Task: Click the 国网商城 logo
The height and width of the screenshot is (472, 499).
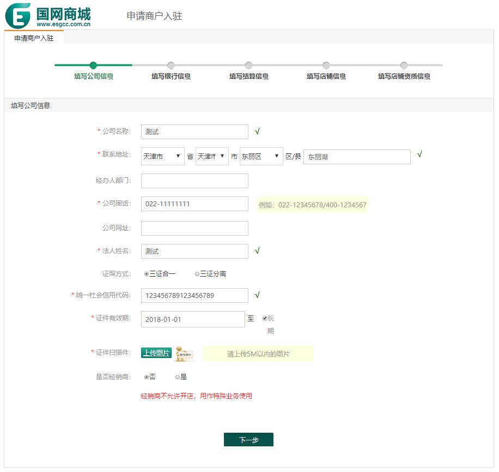Action: click(x=48, y=16)
